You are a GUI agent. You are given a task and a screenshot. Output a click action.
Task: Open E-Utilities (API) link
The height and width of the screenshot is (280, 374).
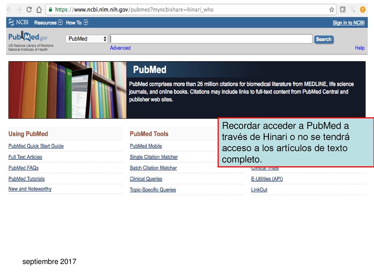pyautogui.click(x=267, y=179)
